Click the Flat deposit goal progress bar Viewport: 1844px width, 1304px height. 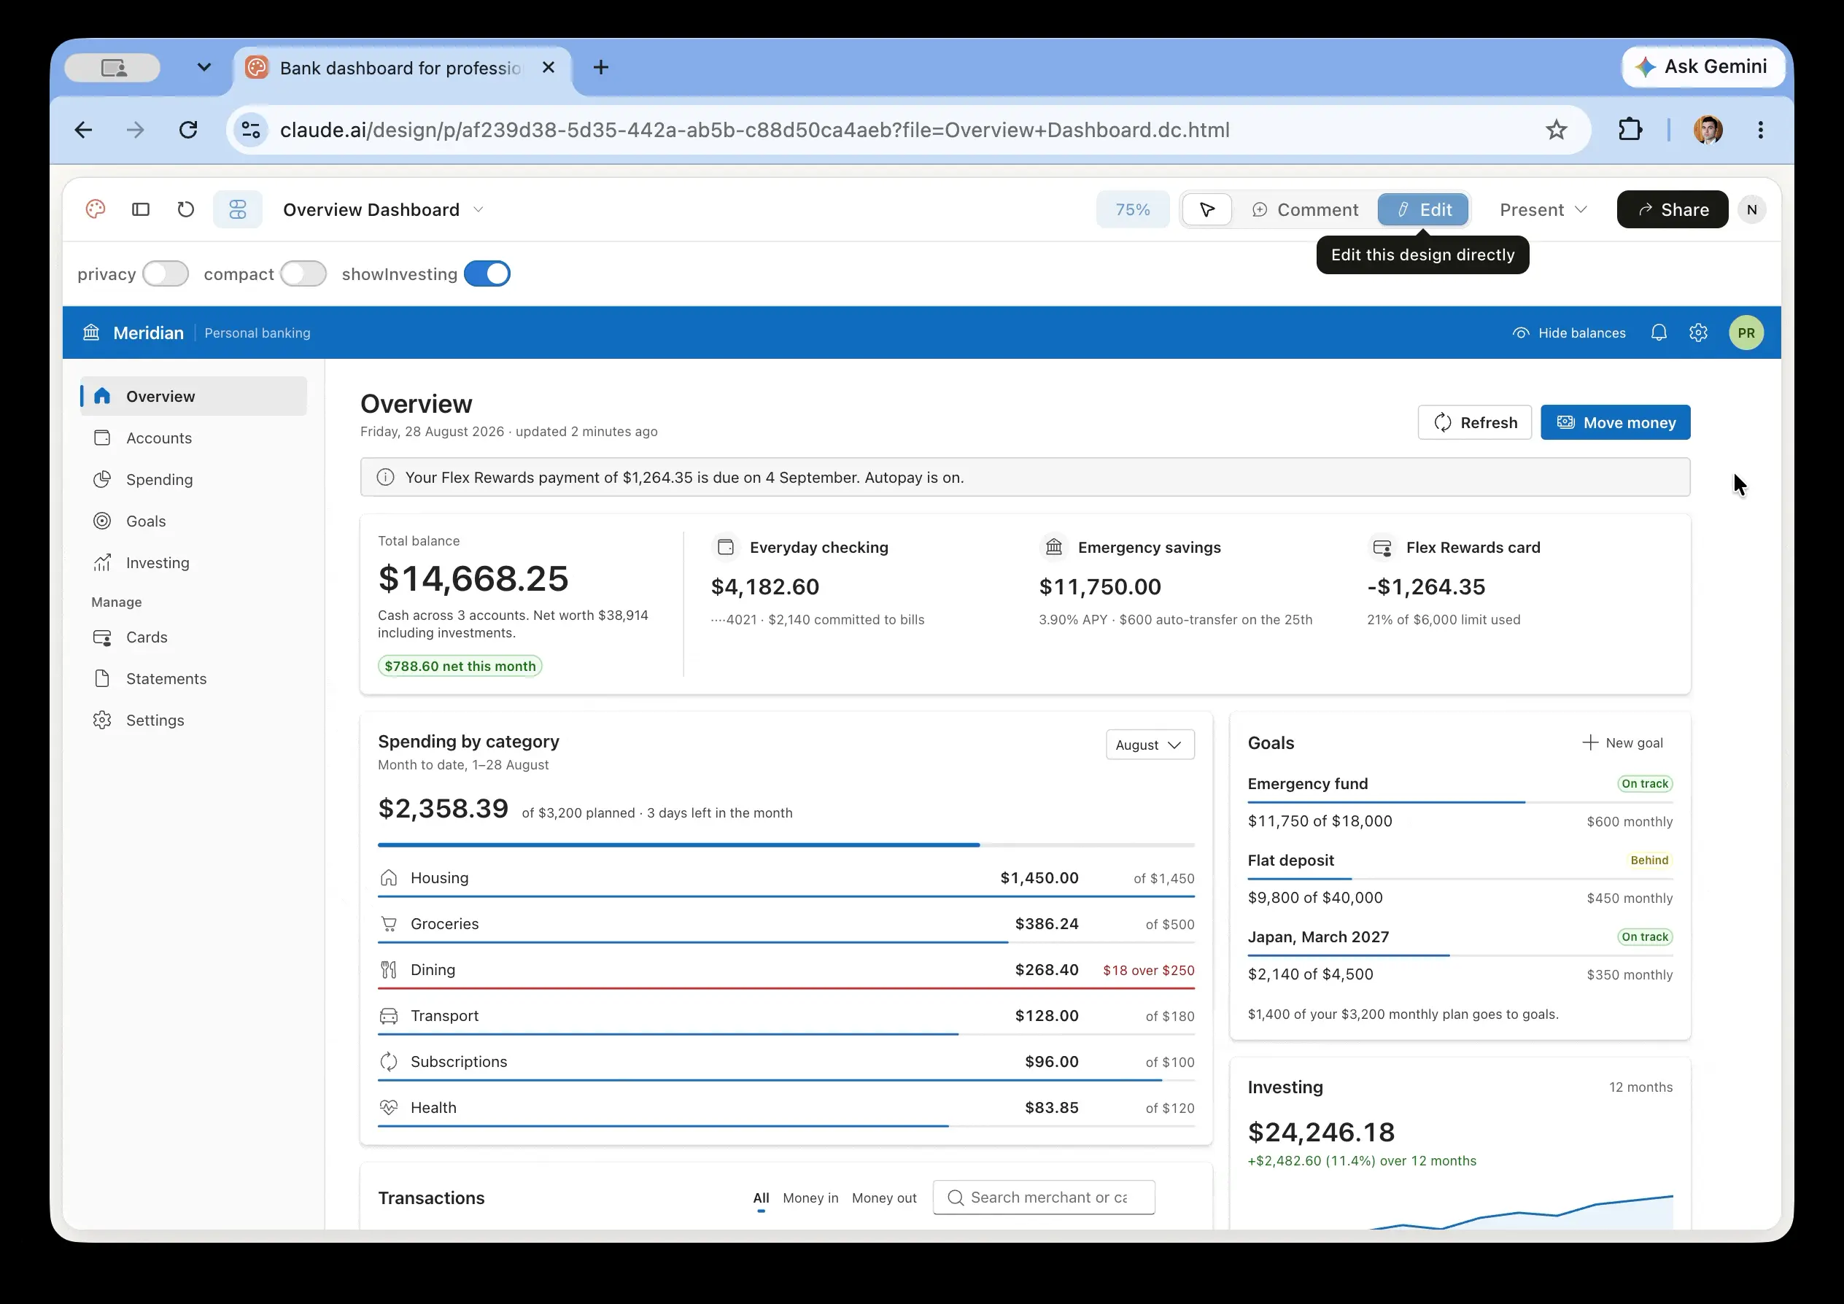pos(1460,878)
